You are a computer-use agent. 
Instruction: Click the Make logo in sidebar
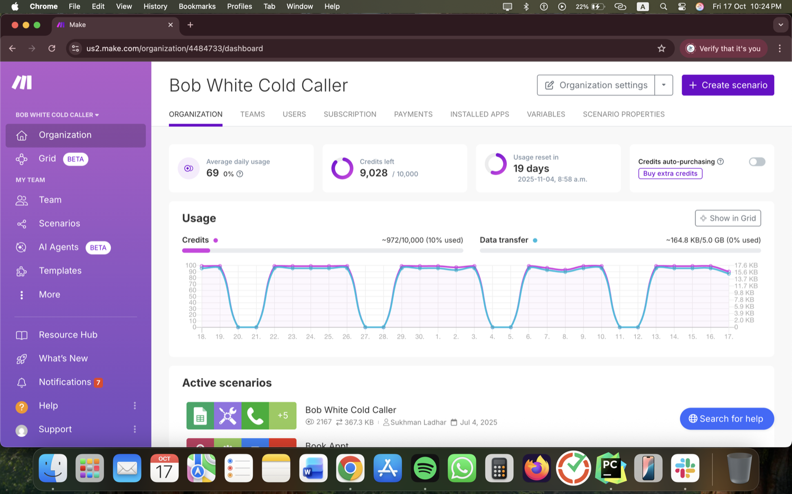click(x=22, y=82)
